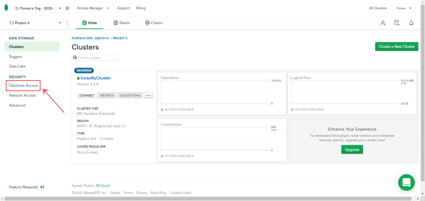Click the invite user icon

pos(382,23)
